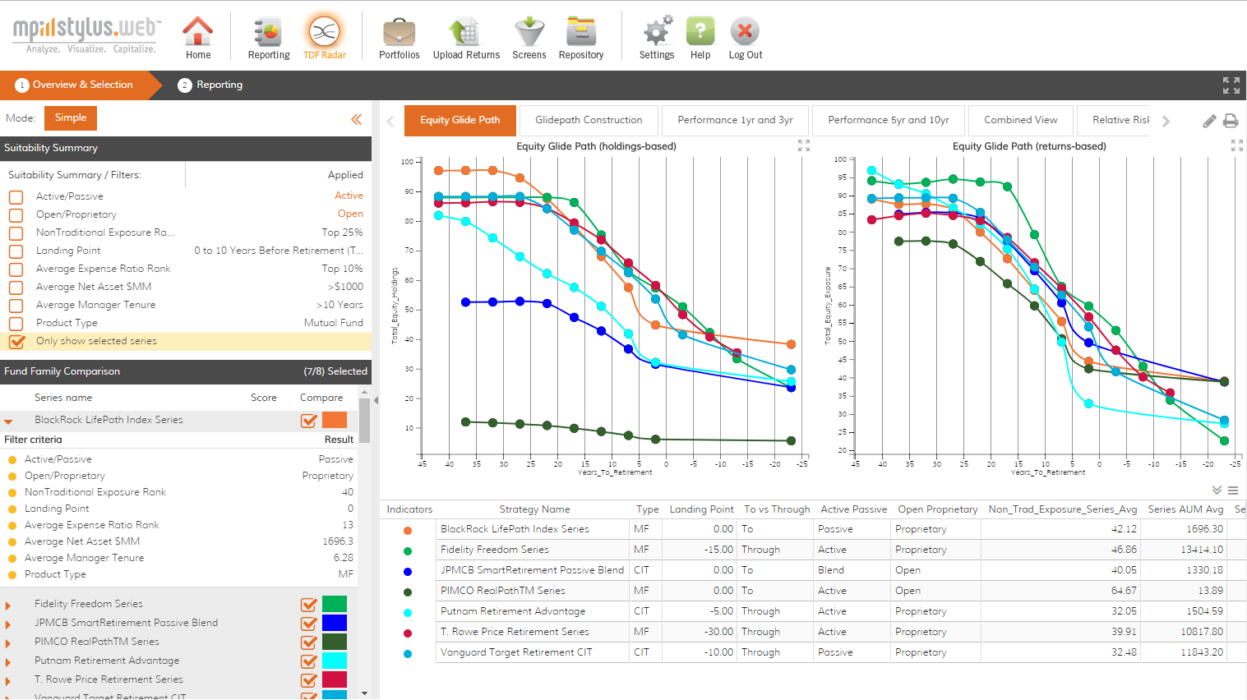The width and height of the screenshot is (1247, 700).
Task: Expand T. Rowe Price Retirement Series row
Action: coord(8,681)
